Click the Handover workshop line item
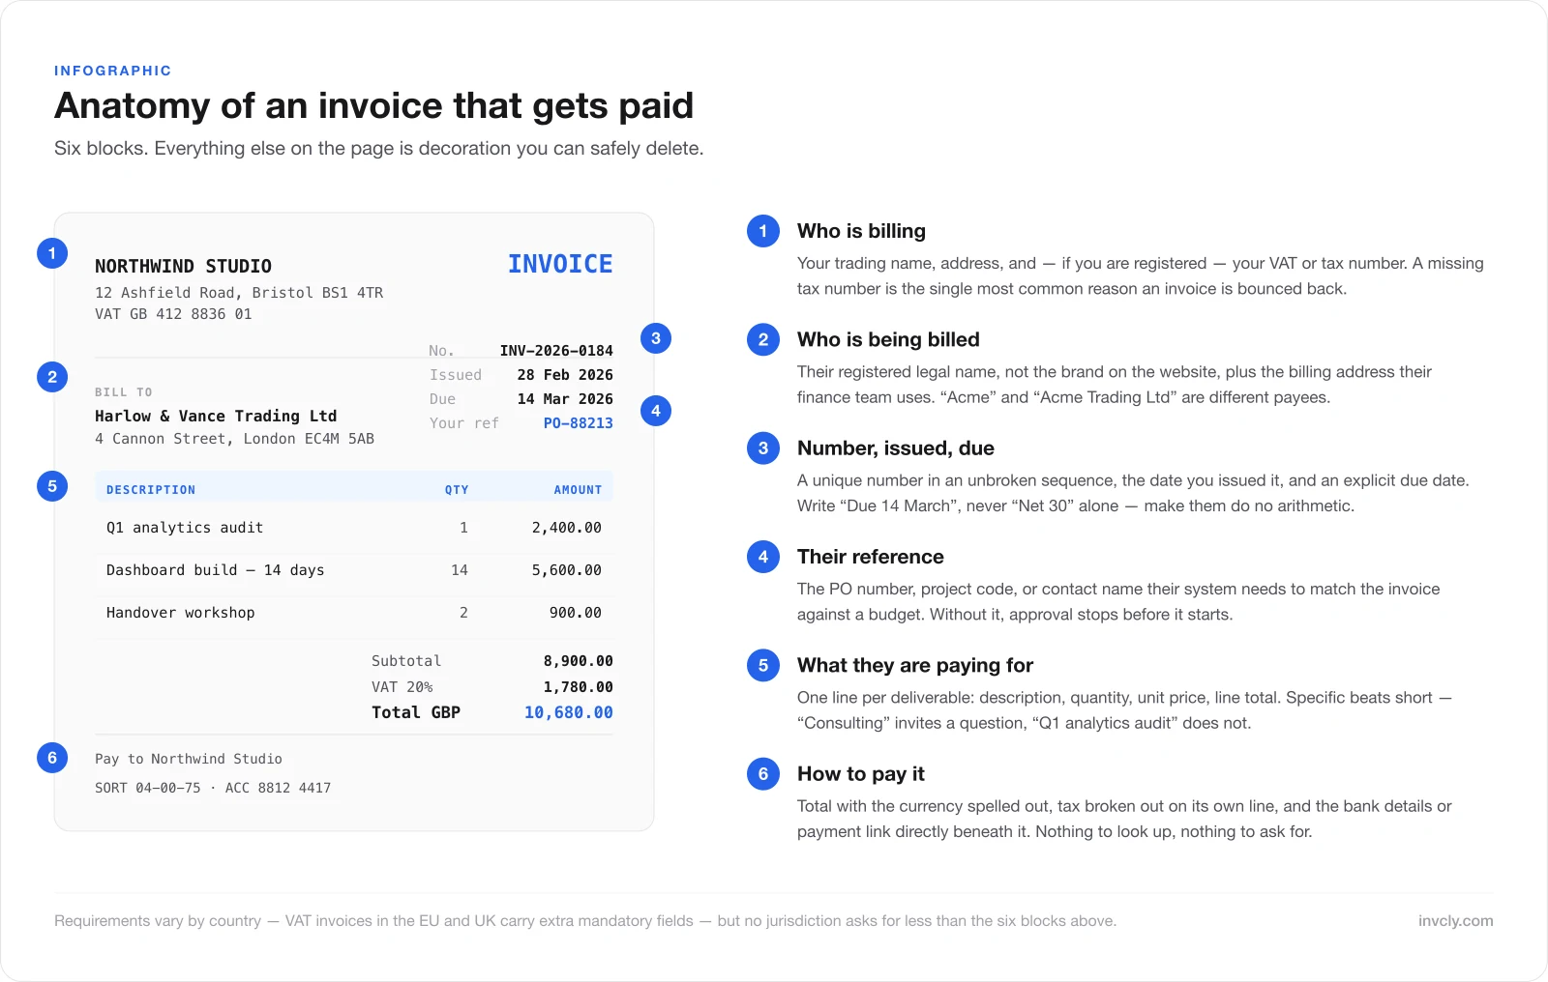This screenshot has width=1548, height=982. click(181, 613)
